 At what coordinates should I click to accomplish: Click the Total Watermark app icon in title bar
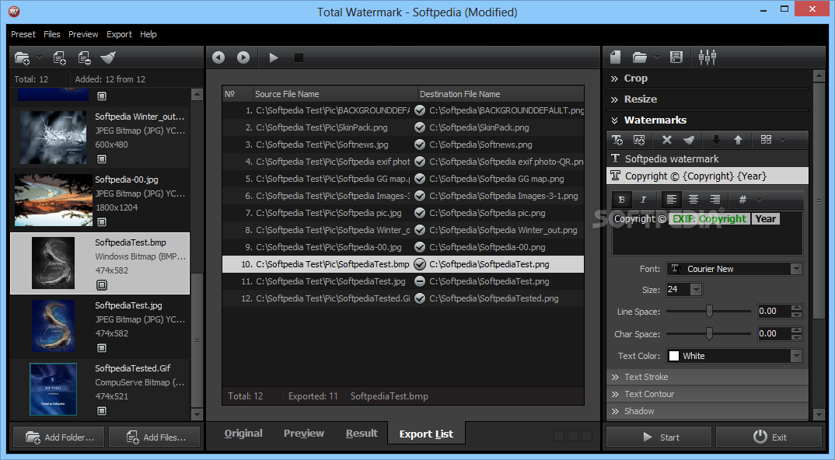tap(14, 12)
